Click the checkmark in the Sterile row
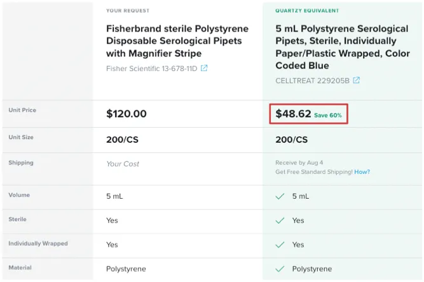This screenshot has height=282, width=424. tap(280, 220)
